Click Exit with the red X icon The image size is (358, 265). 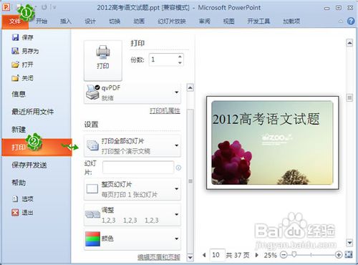(x=22, y=213)
